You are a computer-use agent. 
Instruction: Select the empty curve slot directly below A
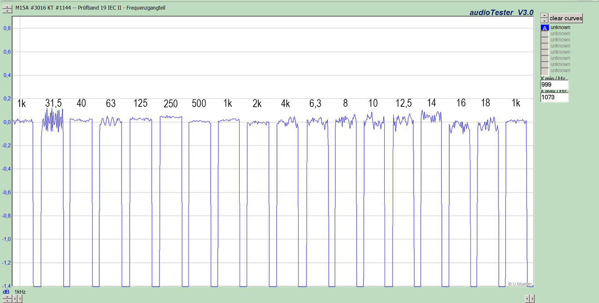[544, 34]
